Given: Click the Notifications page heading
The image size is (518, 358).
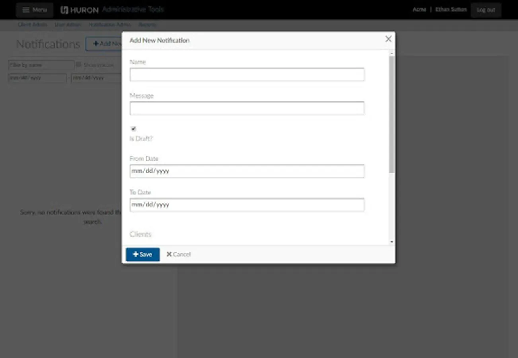Looking at the screenshot, I should (48, 44).
